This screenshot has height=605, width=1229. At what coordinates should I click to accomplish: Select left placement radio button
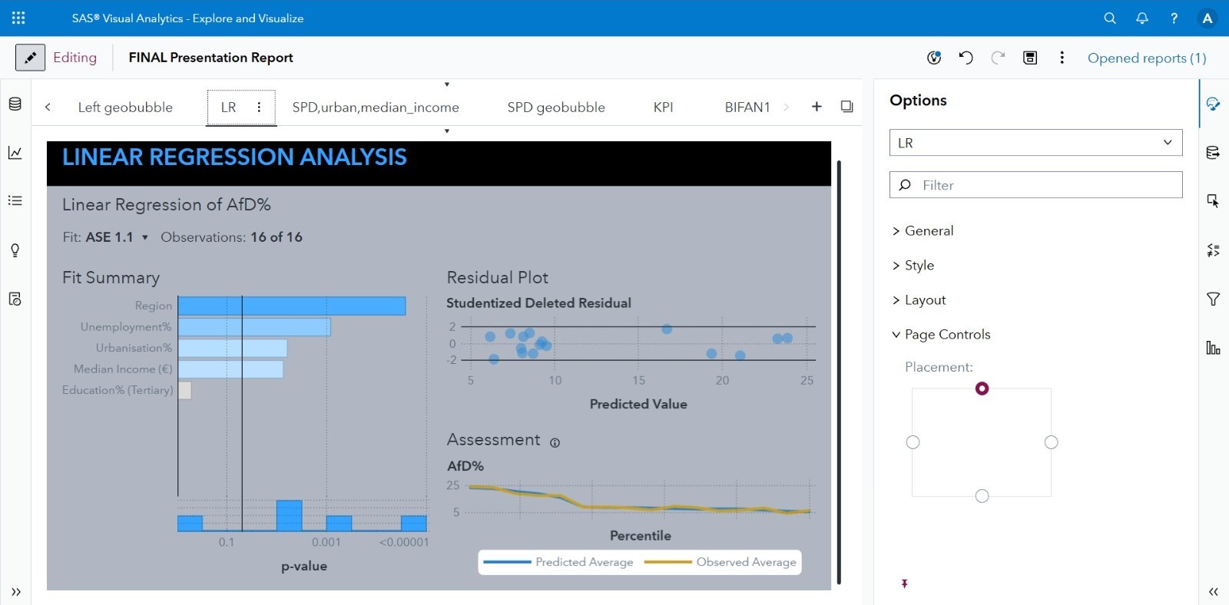[x=913, y=442]
